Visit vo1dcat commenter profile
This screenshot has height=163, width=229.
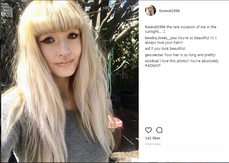point(152,61)
